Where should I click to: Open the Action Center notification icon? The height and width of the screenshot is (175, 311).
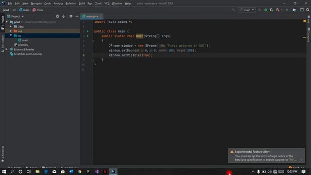click(303, 172)
